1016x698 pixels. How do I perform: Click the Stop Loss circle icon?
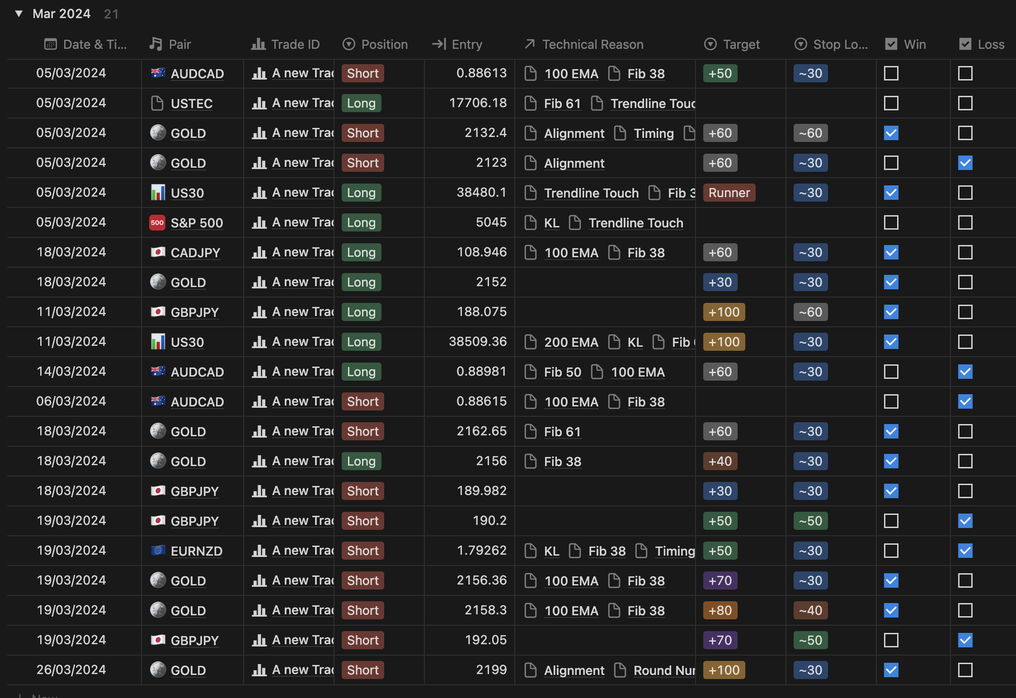800,44
